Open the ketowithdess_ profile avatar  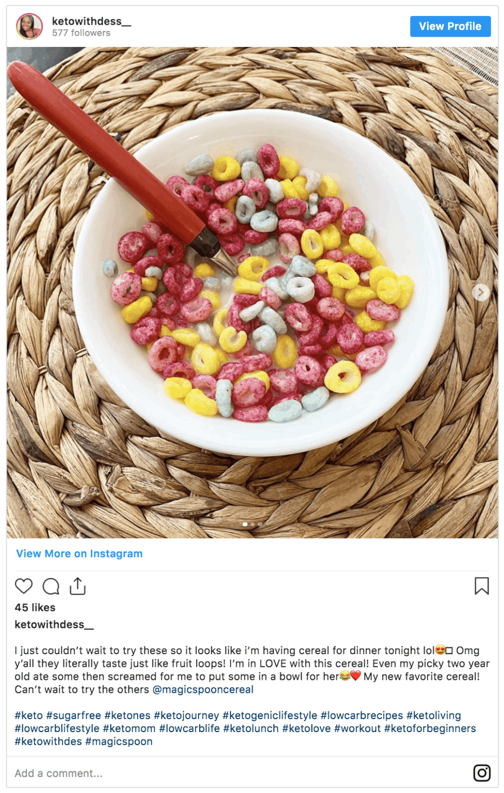click(29, 26)
